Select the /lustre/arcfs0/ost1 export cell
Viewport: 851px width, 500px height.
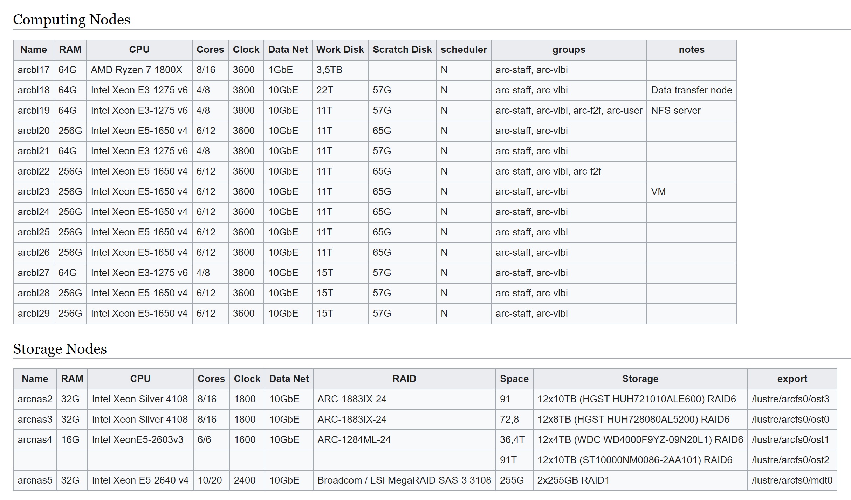tap(792, 440)
